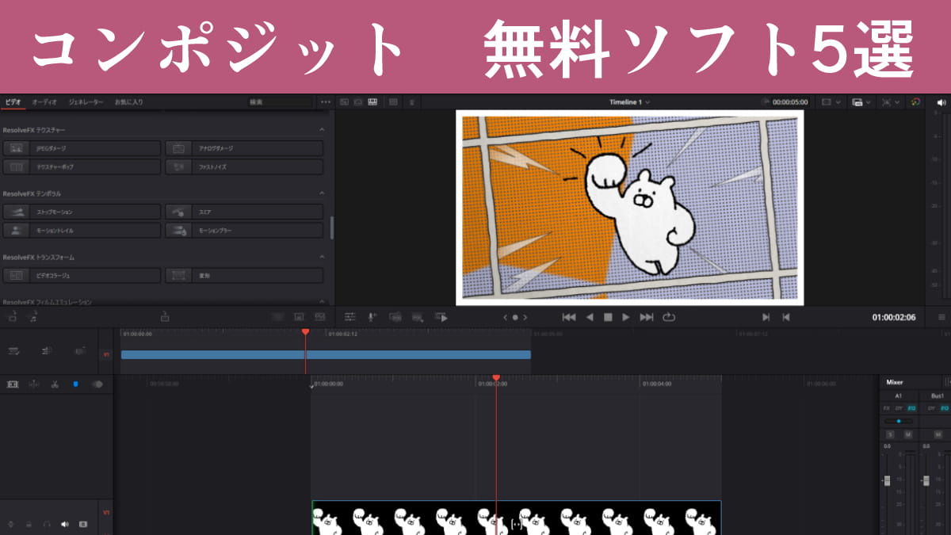The height and width of the screenshot is (535, 951).
Task: Adjust the A1 pan slider
Action: [898, 421]
